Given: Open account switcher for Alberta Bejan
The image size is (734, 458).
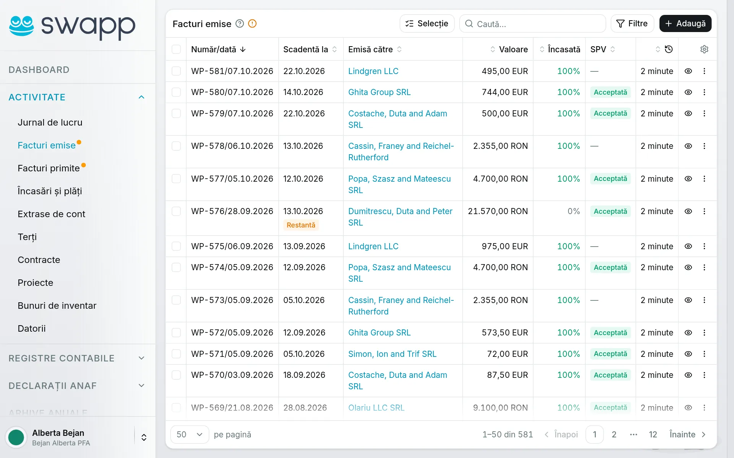Looking at the screenshot, I should pyautogui.click(x=144, y=437).
